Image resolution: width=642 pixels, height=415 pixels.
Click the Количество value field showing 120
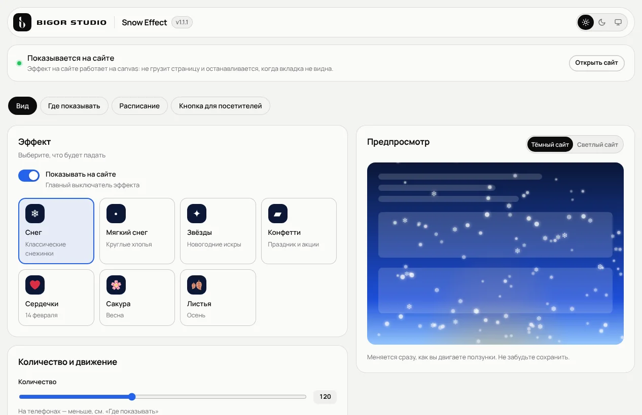(x=325, y=397)
